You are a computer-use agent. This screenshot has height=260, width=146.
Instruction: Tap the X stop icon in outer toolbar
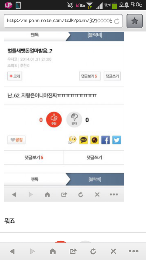[x=113, y=251]
